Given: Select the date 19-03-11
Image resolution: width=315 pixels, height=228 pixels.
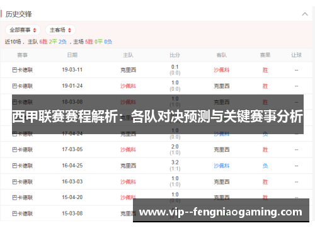Looking at the screenshot, I should point(72,70).
